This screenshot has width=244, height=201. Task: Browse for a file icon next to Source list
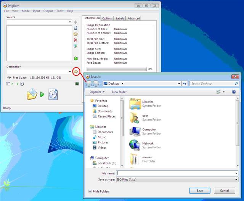point(75,28)
